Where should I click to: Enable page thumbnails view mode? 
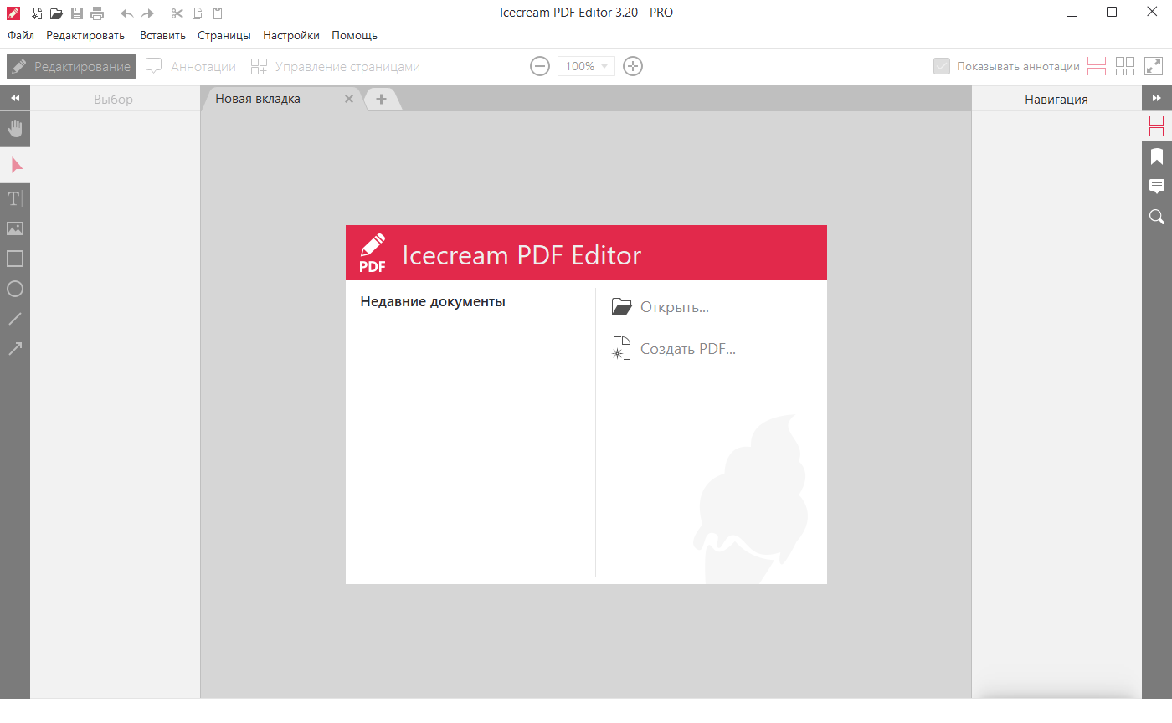[1124, 65]
